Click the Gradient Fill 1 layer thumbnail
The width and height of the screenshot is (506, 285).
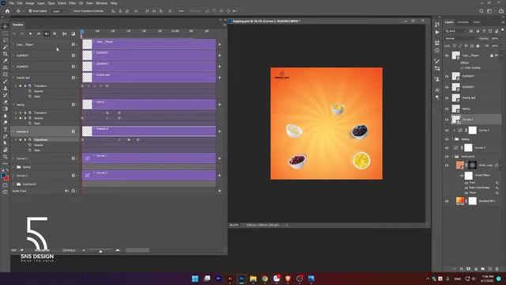[460, 201]
